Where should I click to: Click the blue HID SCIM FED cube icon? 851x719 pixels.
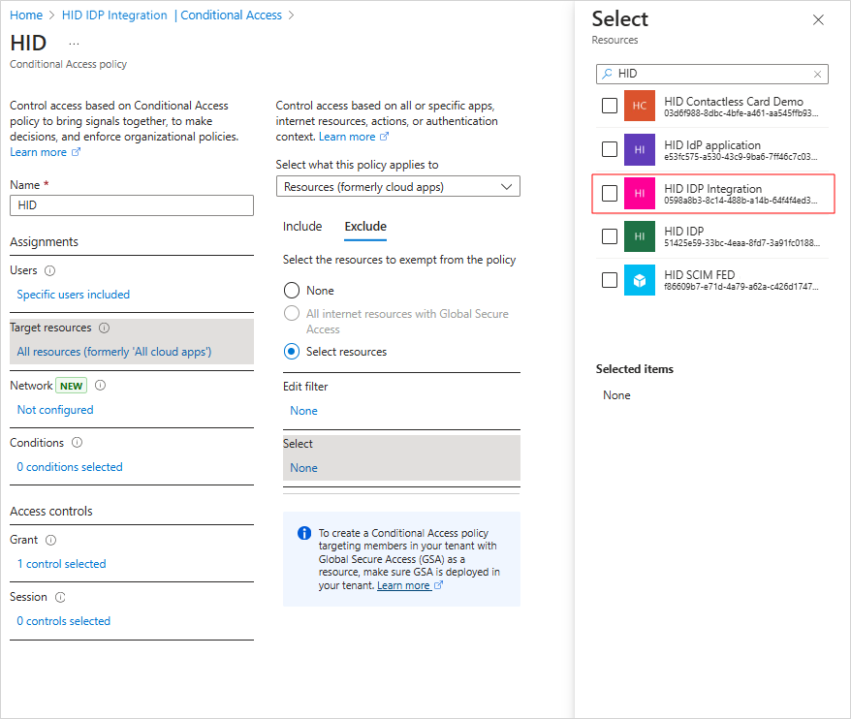click(640, 280)
